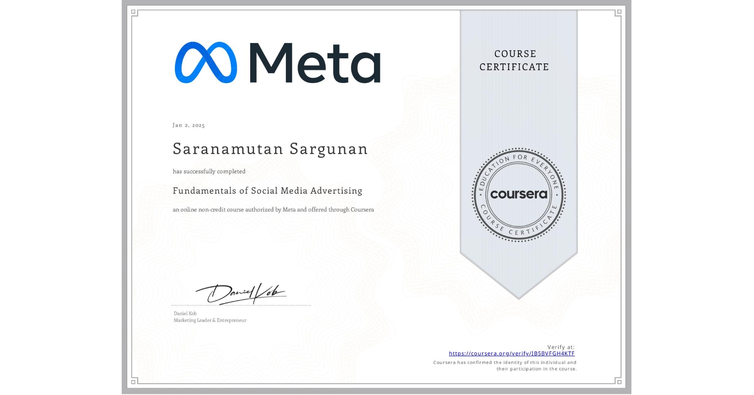This screenshot has width=754, height=395.
Task: Click the Marketing Leader & Entrepreneur title
Action: click(x=209, y=320)
